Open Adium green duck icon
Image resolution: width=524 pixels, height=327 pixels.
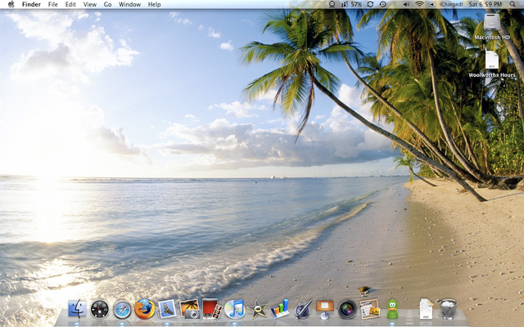(392, 308)
